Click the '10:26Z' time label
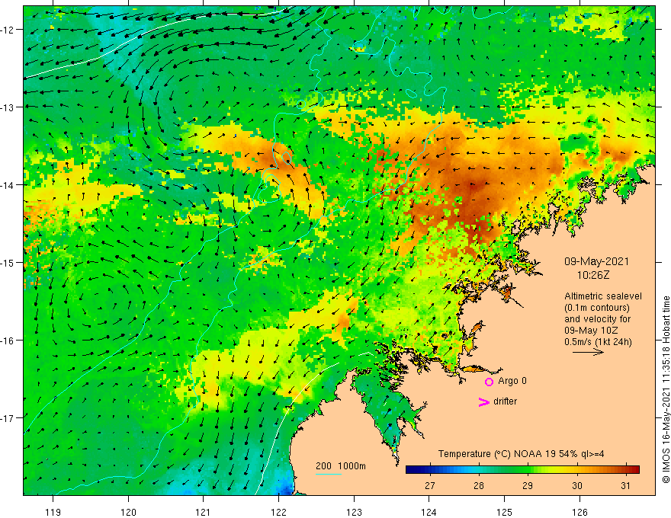The height and width of the screenshot is (518, 671). pos(592,275)
